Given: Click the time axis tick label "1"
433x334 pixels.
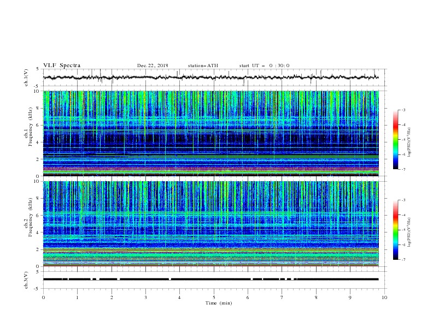Looking at the screenshot, I should 78,297.
